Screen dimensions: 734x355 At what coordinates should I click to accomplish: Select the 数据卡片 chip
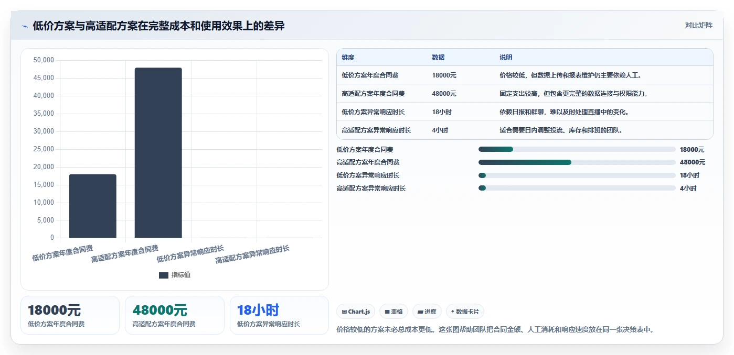pos(465,312)
